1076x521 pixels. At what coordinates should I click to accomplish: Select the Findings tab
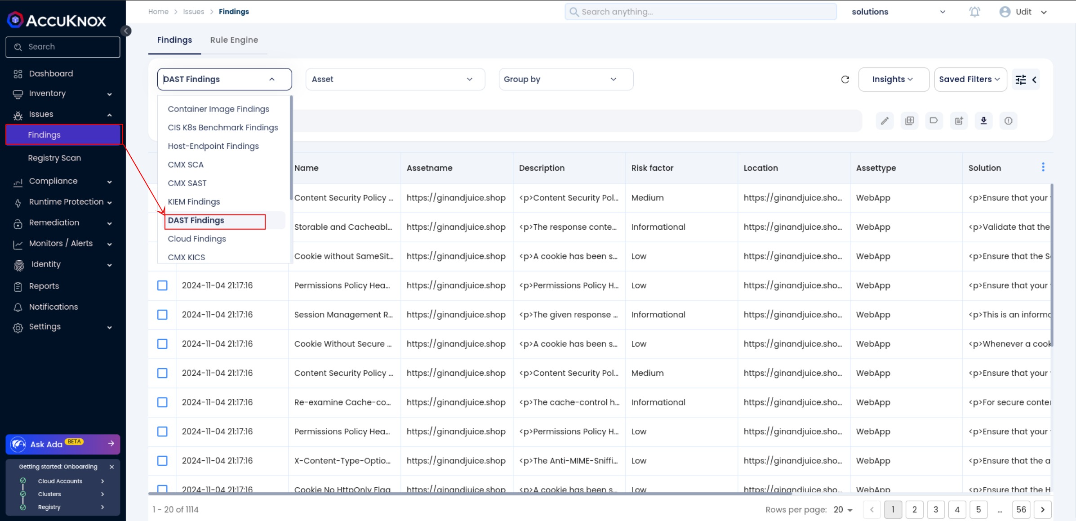(x=174, y=40)
